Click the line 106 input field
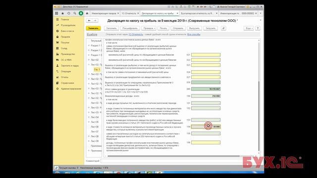Viewport: 317px width, 178px height. (x=206, y=142)
